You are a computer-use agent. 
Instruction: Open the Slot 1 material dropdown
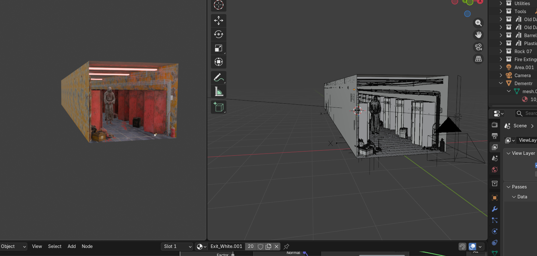(x=177, y=246)
